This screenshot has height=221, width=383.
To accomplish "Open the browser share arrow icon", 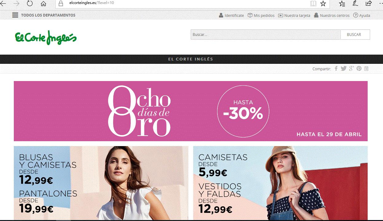I will pyautogui.click(x=368, y=4).
